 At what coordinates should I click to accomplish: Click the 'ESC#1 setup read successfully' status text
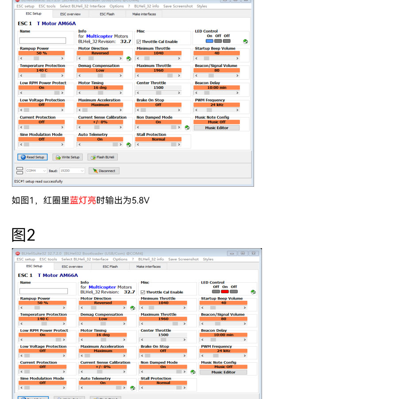tap(39, 181)
